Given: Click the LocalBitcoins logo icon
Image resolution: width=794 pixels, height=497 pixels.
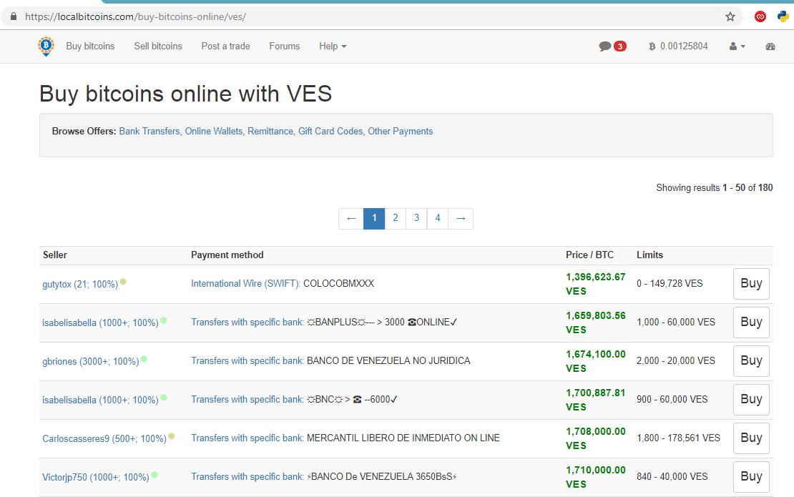Looking at the screenshot, I should tap(46, 46).
